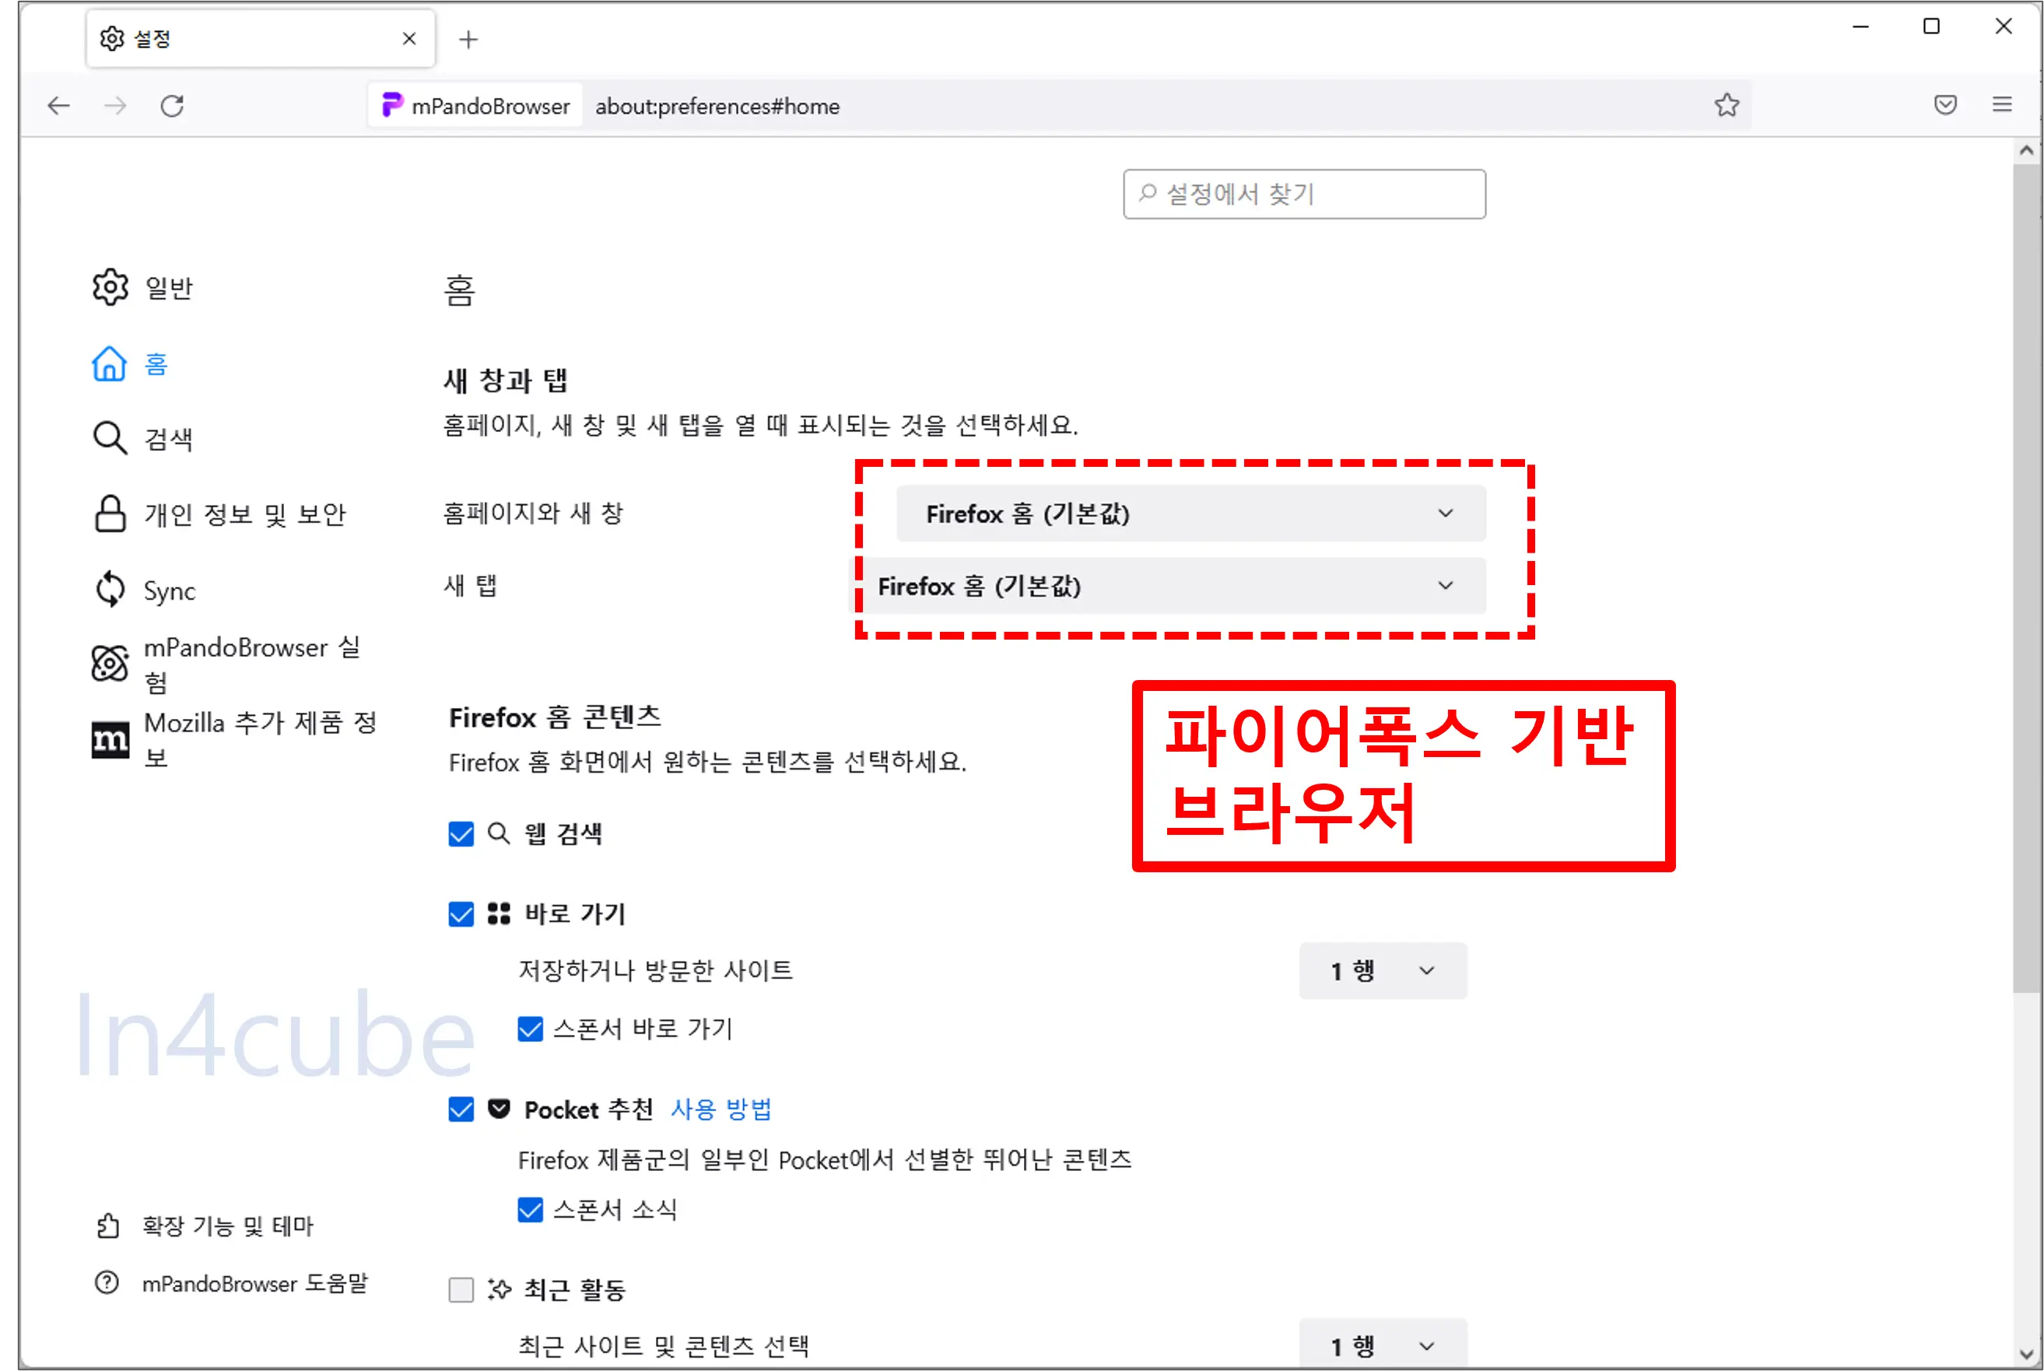Viewport: 2044px width, 1371px height.
Task: Click the magnifier icon beside 검색
Action: pyautogui.click(x=110, y=438)
